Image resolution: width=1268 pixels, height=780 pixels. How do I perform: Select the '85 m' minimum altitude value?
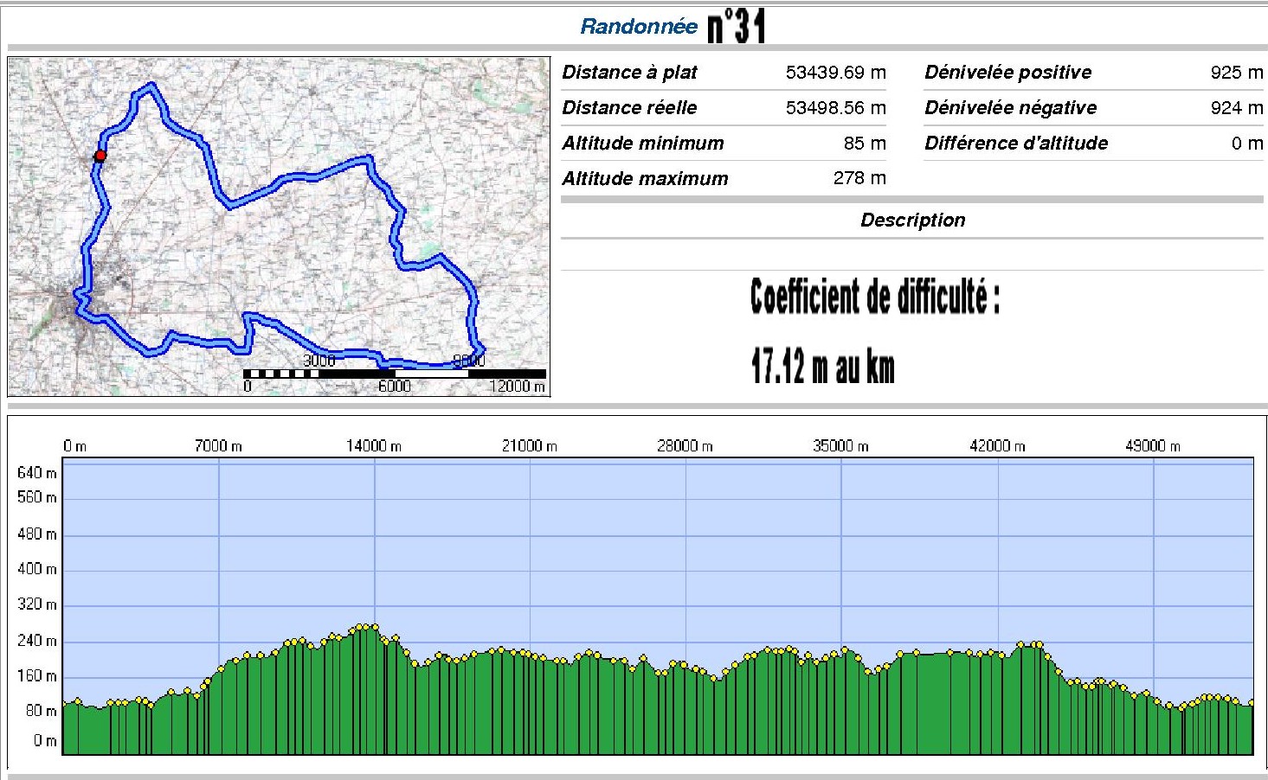[x=865, y=144]
